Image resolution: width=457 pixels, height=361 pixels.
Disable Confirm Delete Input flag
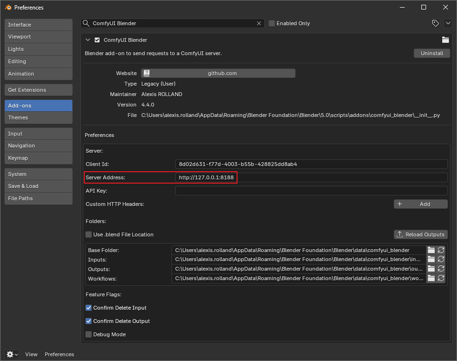(x=89, y=308)
